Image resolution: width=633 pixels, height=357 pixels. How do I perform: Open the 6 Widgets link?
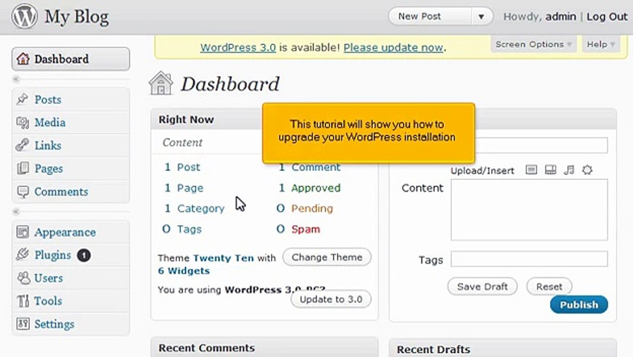(x=184, y=271)
